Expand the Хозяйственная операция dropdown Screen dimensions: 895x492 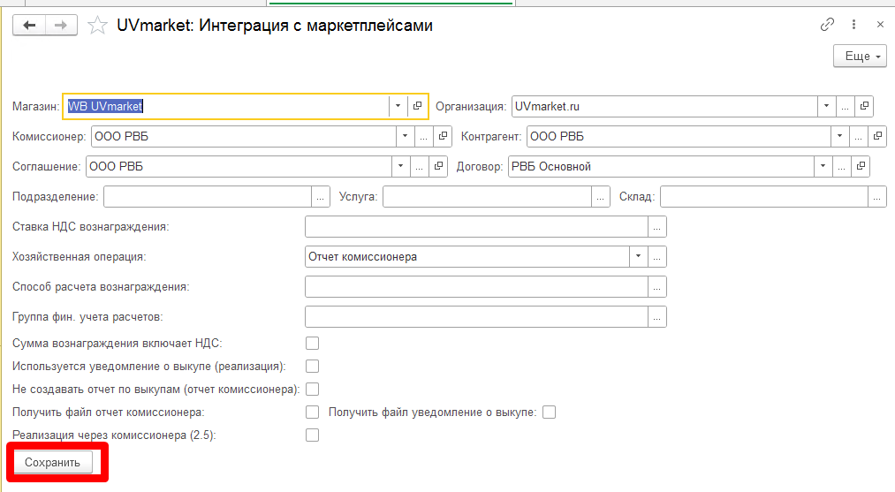click(x=638, y=257)
